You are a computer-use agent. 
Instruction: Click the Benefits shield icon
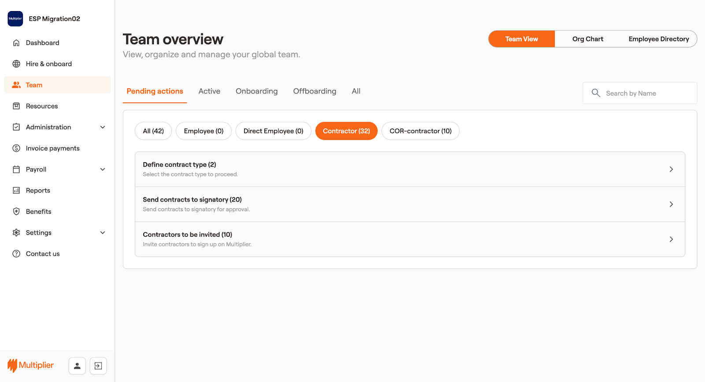click(x=16, y=211)
